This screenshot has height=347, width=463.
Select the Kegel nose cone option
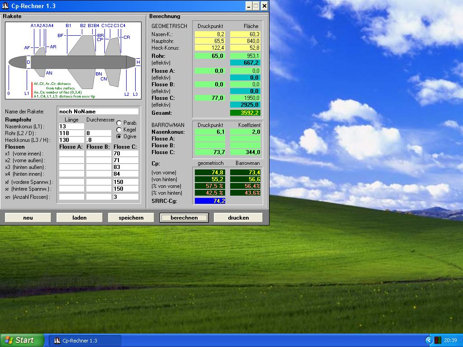click(x=119, y=130)
